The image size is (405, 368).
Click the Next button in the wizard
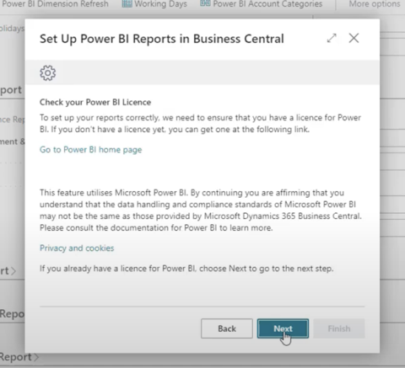tap(283, 328)
